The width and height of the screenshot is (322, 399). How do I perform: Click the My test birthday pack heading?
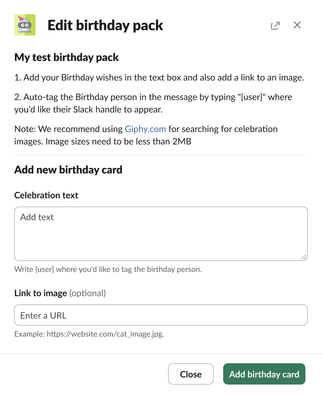66,57
